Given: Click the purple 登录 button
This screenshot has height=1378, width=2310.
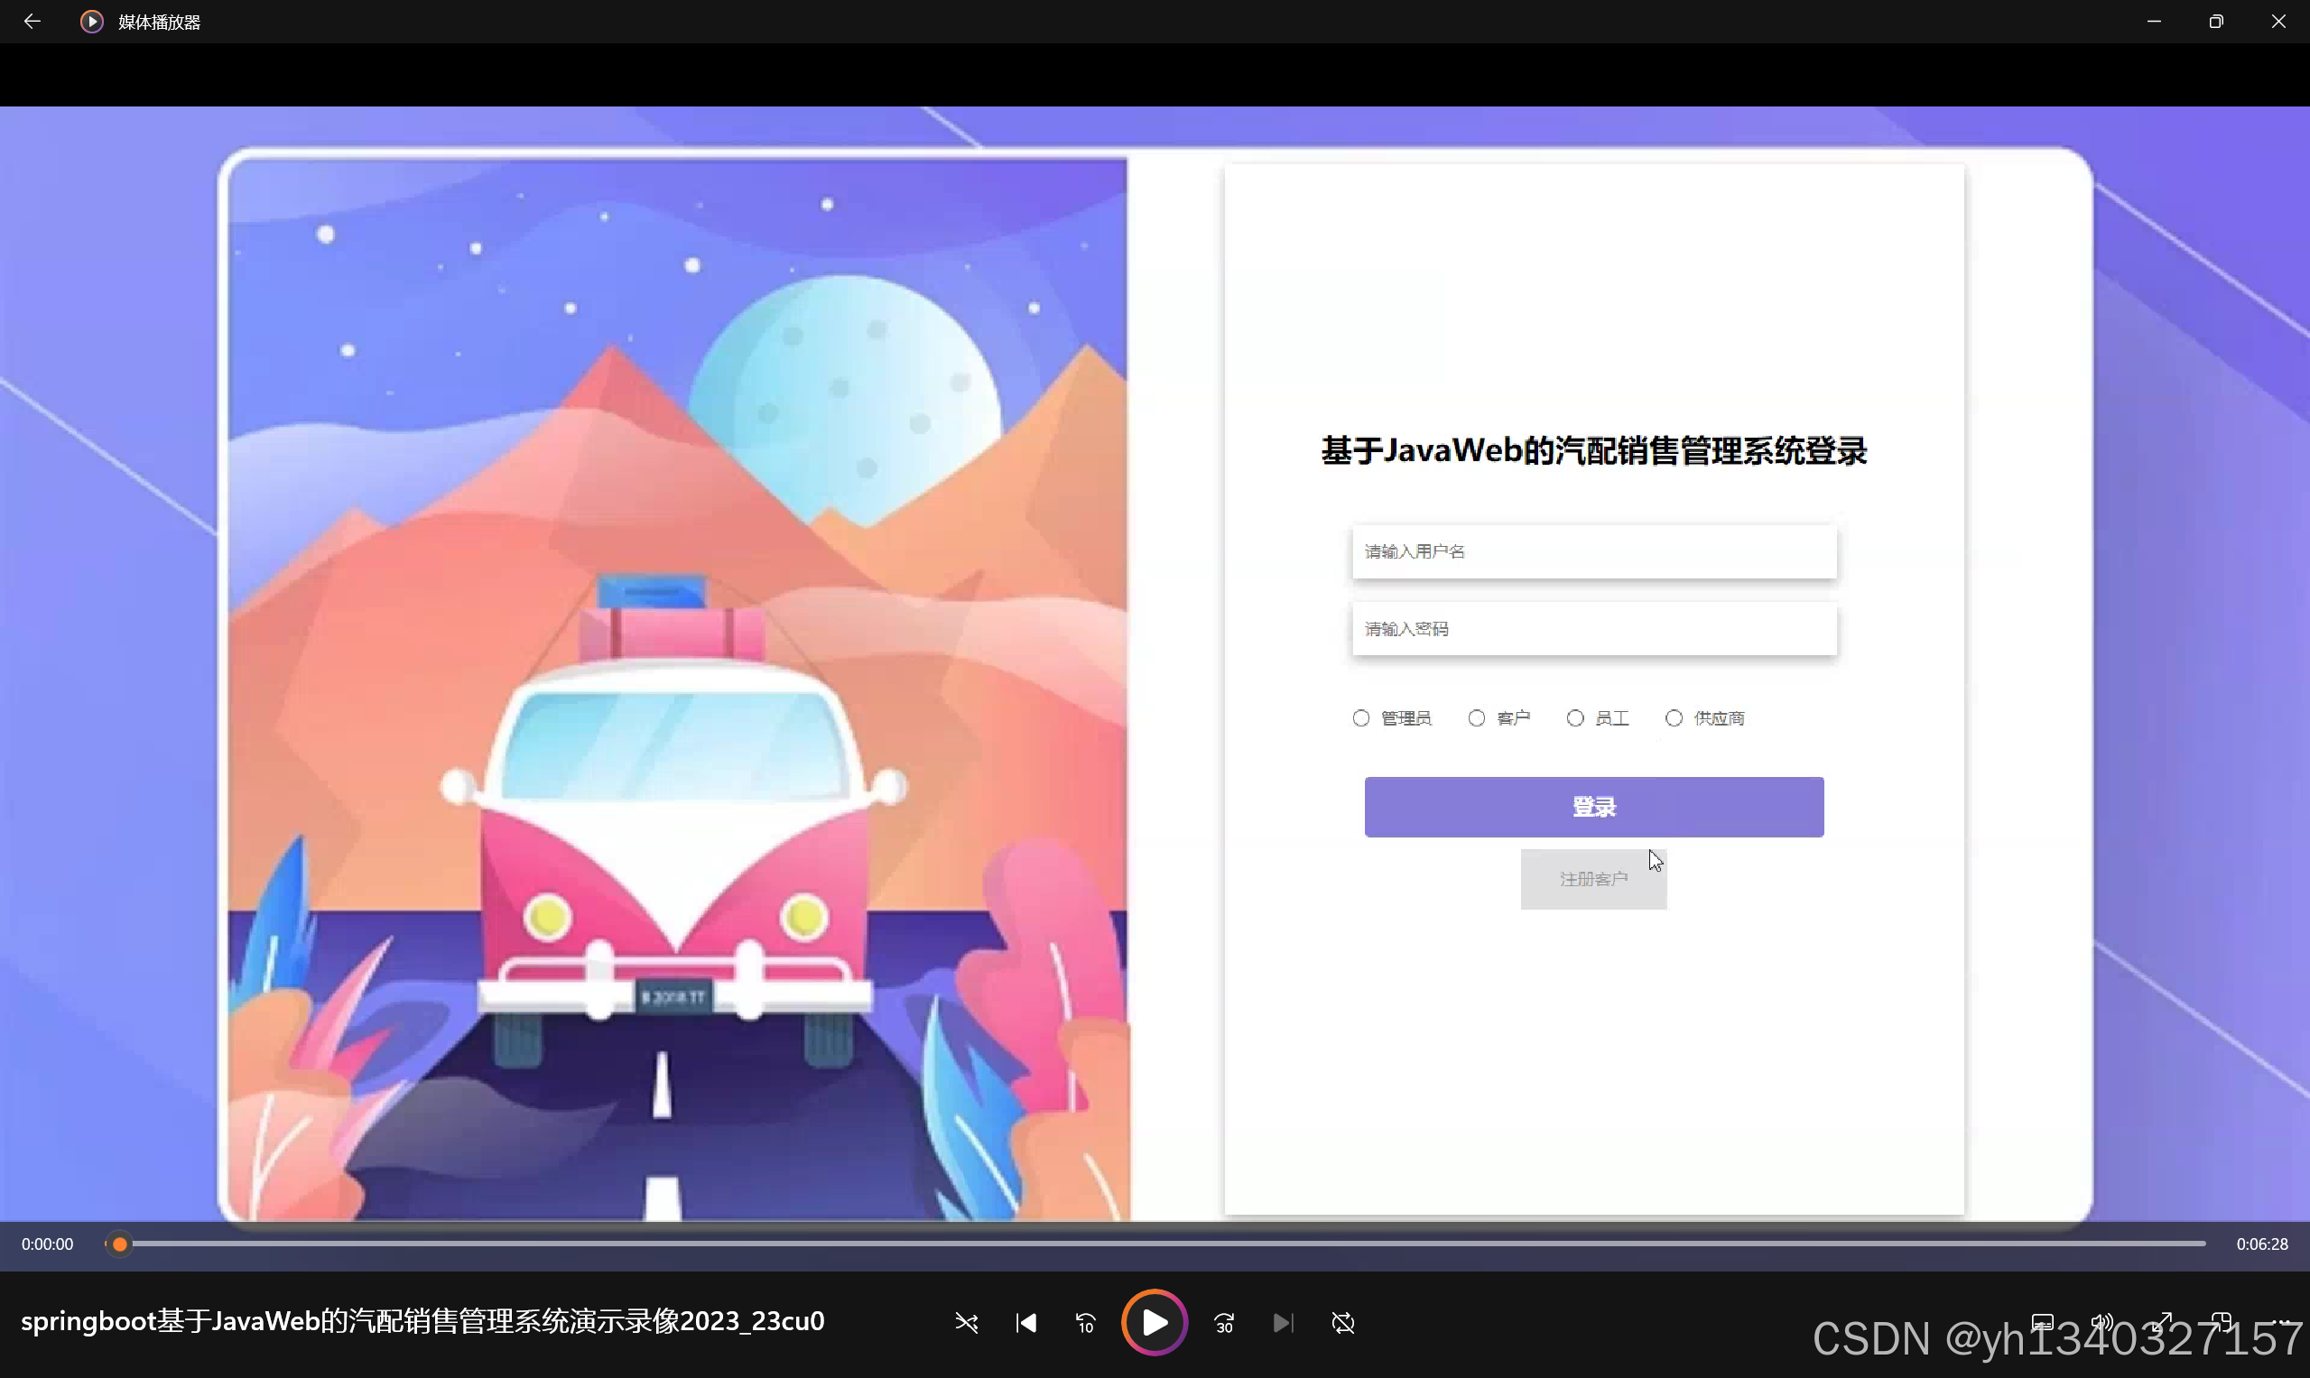Looking at the screenshot, I should click(x=1594, y=807).
